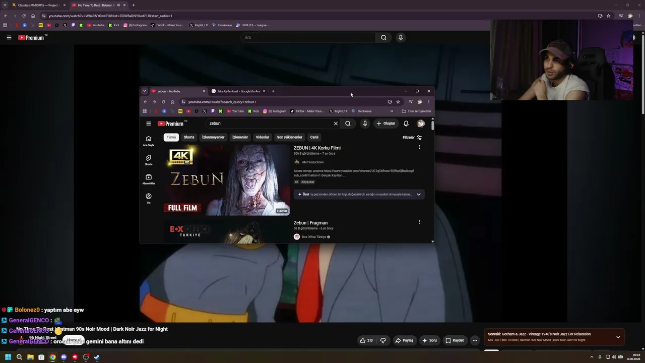
Task: Open the HM Productions channel
Action: click(x=312, y=162)
